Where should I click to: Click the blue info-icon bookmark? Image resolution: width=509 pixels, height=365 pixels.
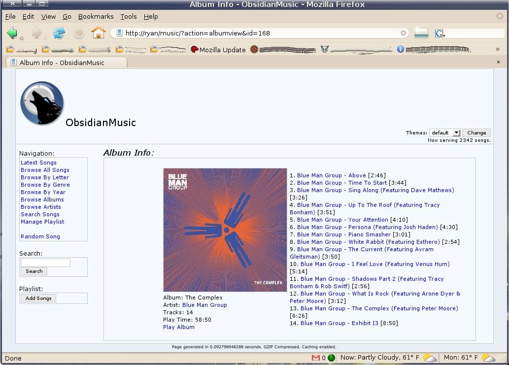pos(401,49)
